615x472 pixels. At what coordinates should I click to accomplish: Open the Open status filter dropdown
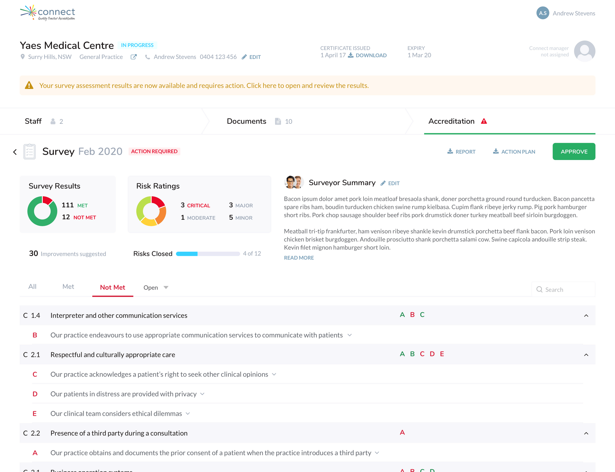tap(156, 287)
